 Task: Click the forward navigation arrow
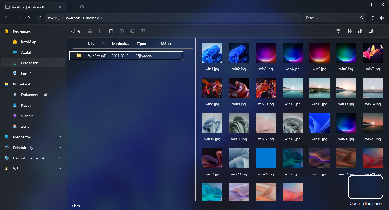[18, 18]
